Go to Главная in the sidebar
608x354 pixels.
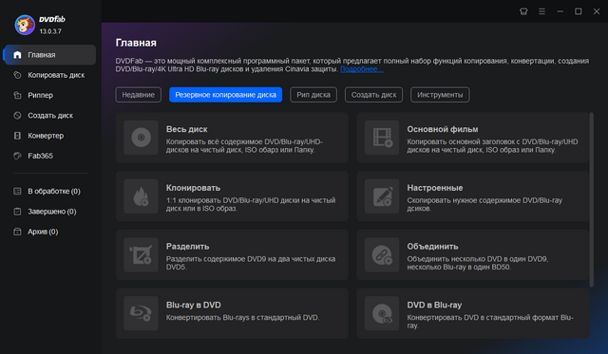(49, 55)
